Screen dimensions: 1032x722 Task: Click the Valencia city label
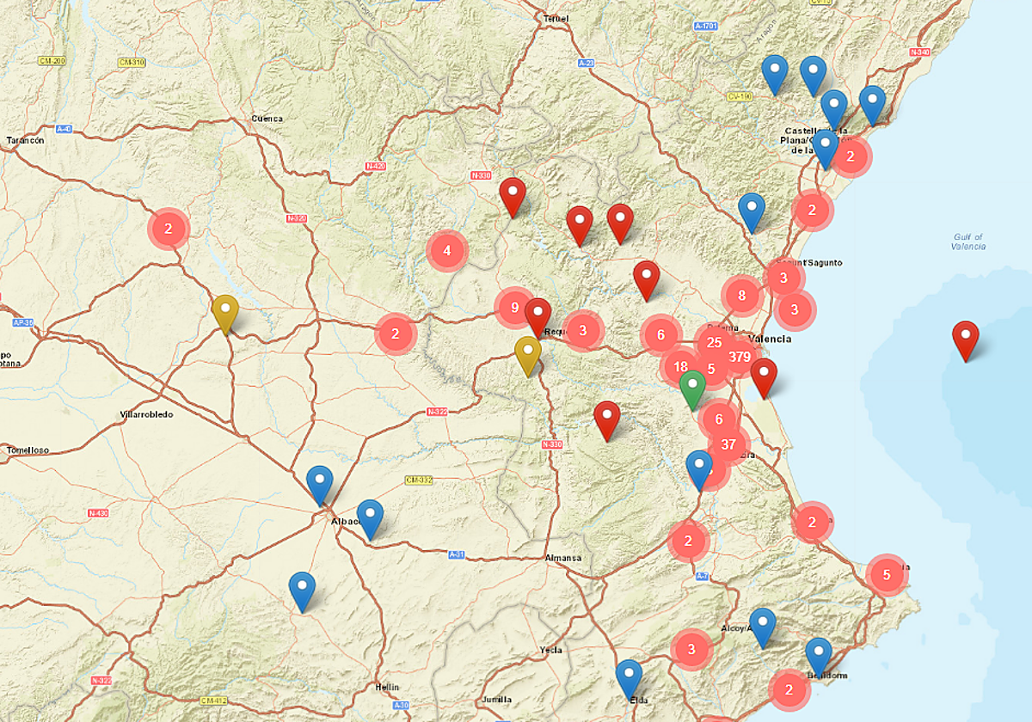point(771,339)
